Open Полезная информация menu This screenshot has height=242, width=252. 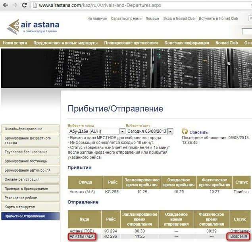tap(187, 43)
